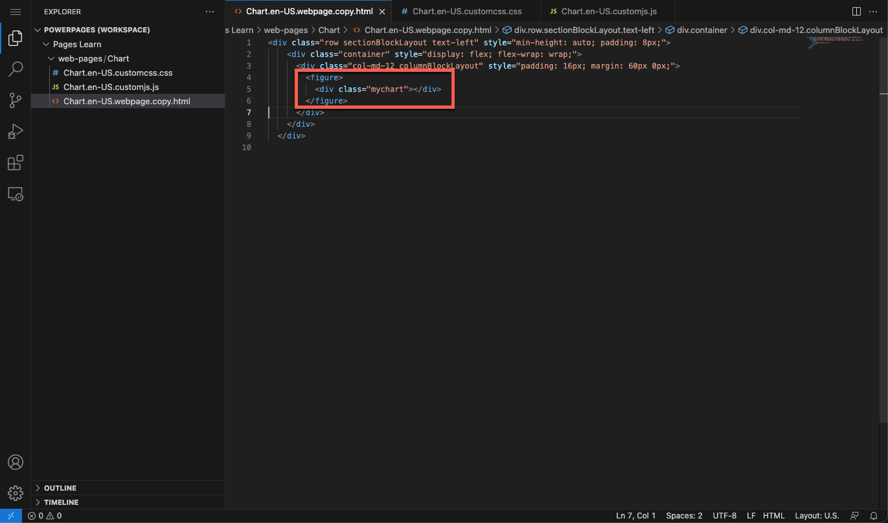Screen dimensions: 888x523
Task: Open the hamburger application menu
Action: pos(16,12)
